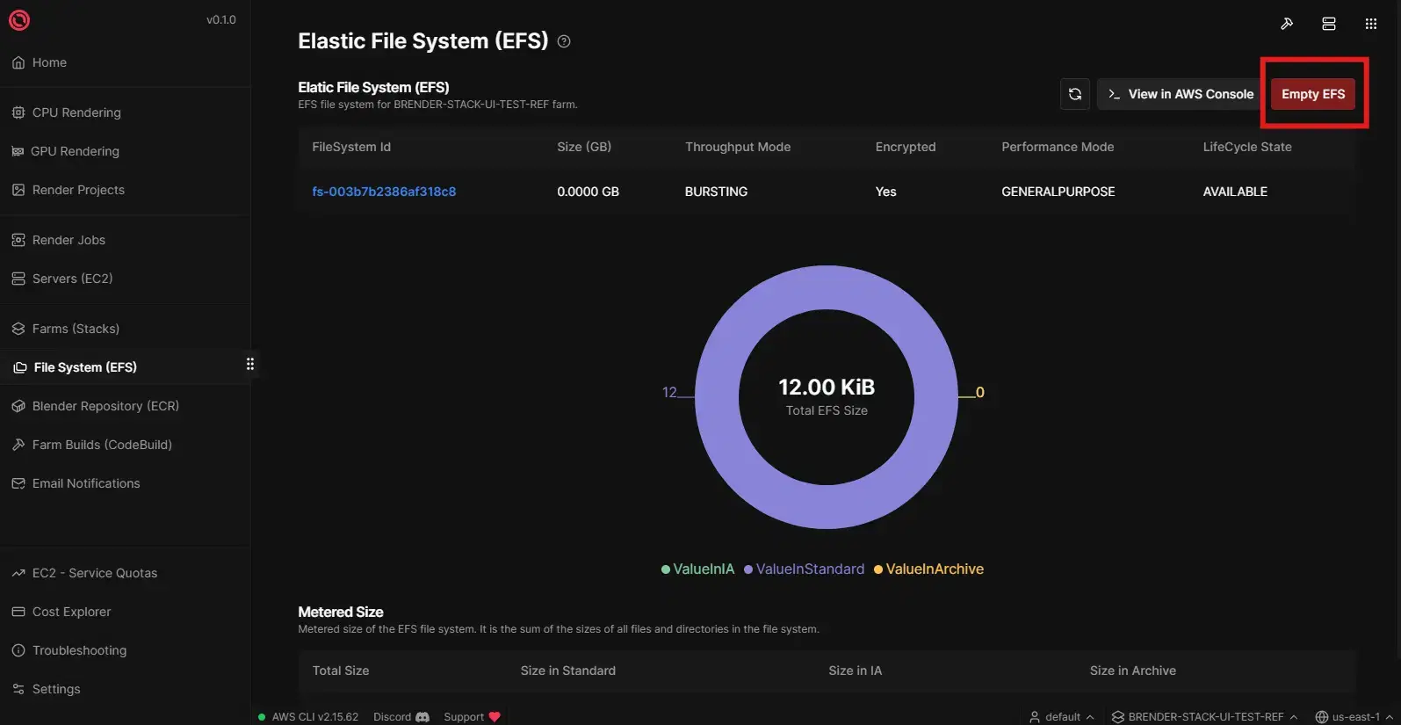Go to Render Jobs in sidebar
This screenshot has height=725, width=1401.
coord(69,240)
